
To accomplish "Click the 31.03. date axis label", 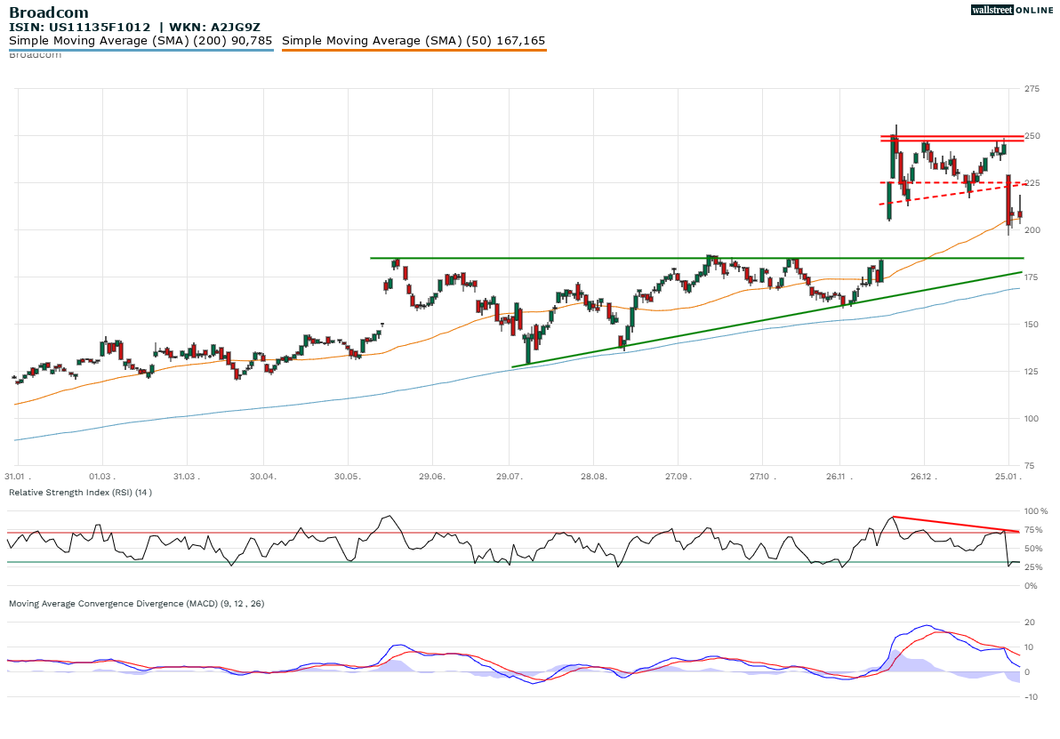I will [x=187, y=476].
